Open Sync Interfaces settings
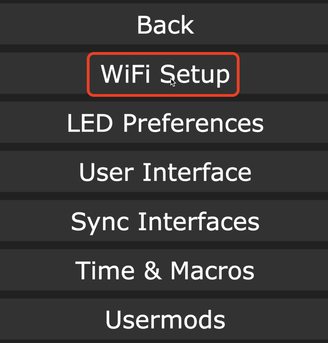 (165, 221)
